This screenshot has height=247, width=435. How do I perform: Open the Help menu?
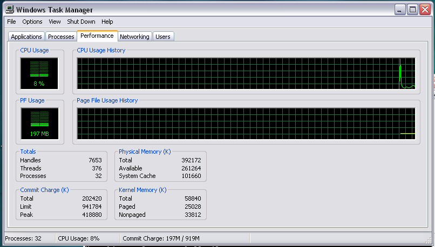107,22
